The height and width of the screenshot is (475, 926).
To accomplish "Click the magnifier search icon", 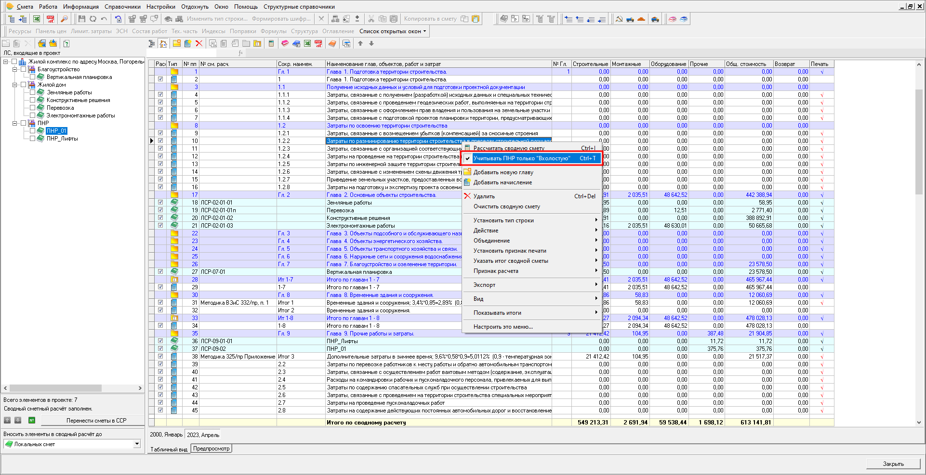I will click(x=64, y=19).
